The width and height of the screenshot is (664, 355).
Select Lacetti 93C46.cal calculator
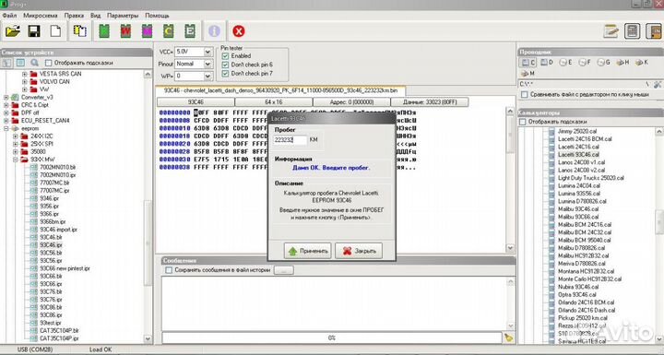[x=578, y=155]
